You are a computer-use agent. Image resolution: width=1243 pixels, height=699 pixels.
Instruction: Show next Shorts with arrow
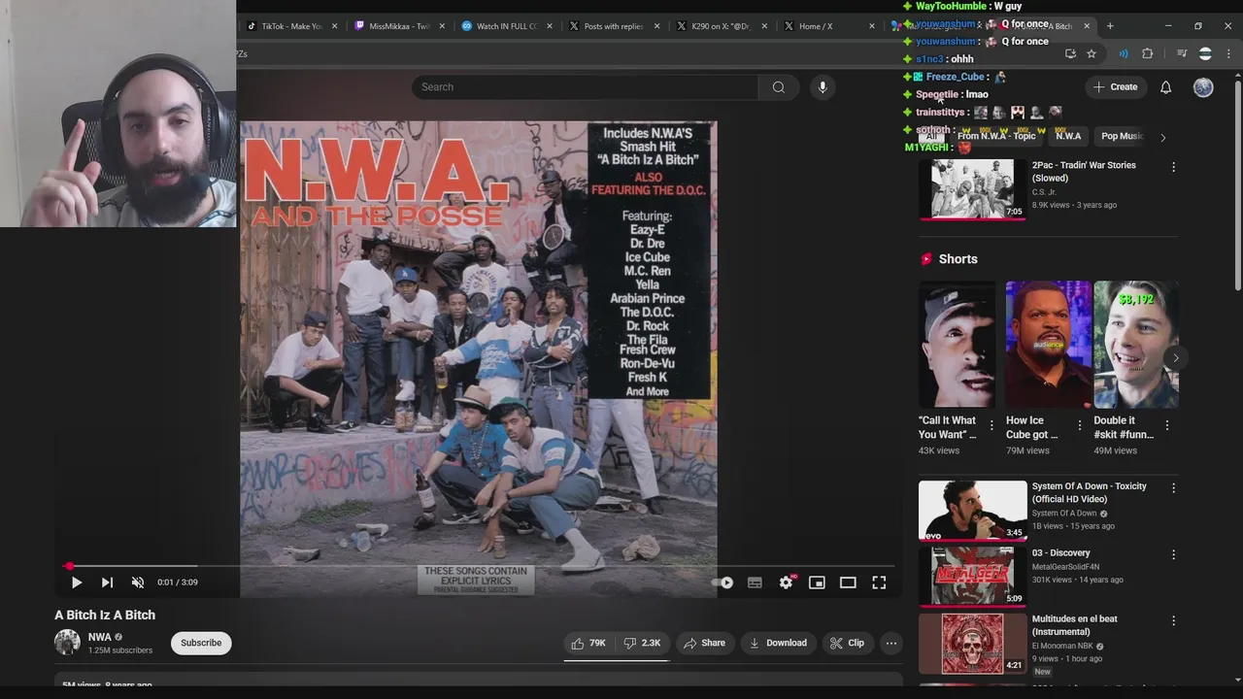click(x=1175, y=358)
